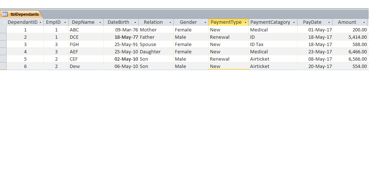Select the PaymentType column header
The height and width of the screenshot is (190, 369).
coord(226,22)
